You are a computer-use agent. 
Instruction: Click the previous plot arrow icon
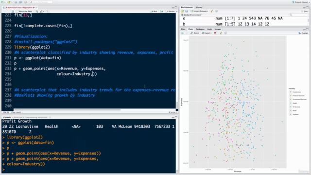pos(183,33)
